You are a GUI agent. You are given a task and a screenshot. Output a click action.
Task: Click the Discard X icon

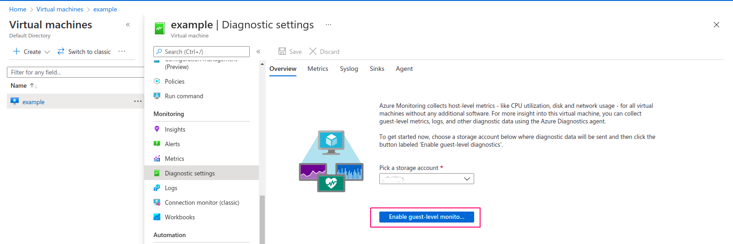click(x=313, y=52)
